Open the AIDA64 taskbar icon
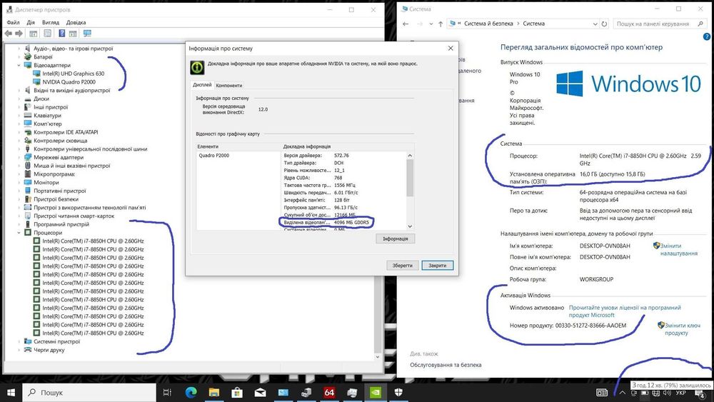 pyautogui.click(x=329, y=392)
